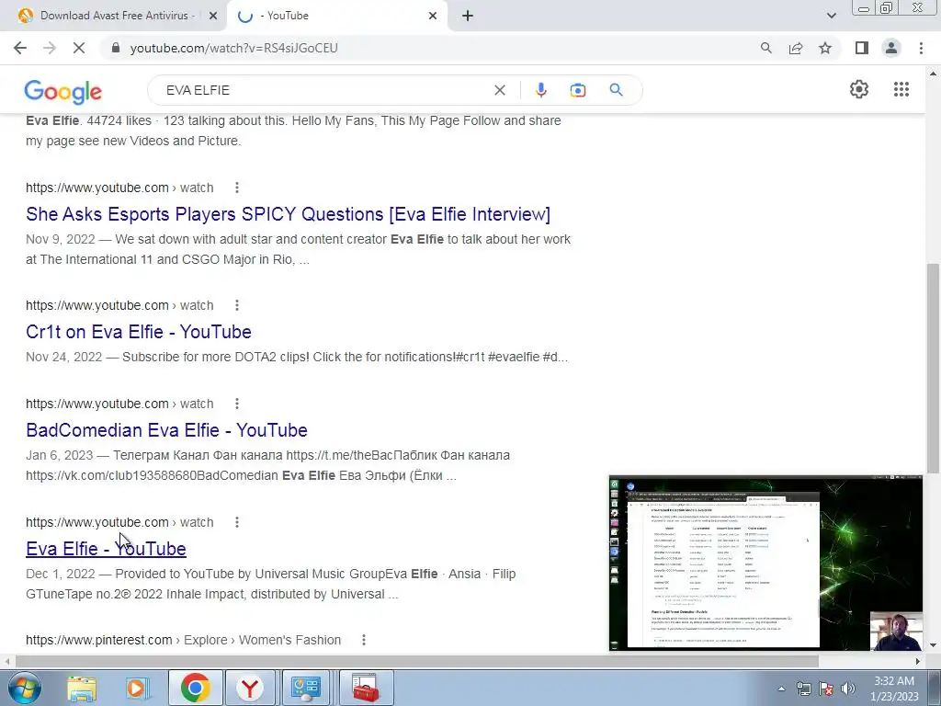Screen dimensions: 941x706
Task: Show hidden tray icons
Action: point(781,689)
